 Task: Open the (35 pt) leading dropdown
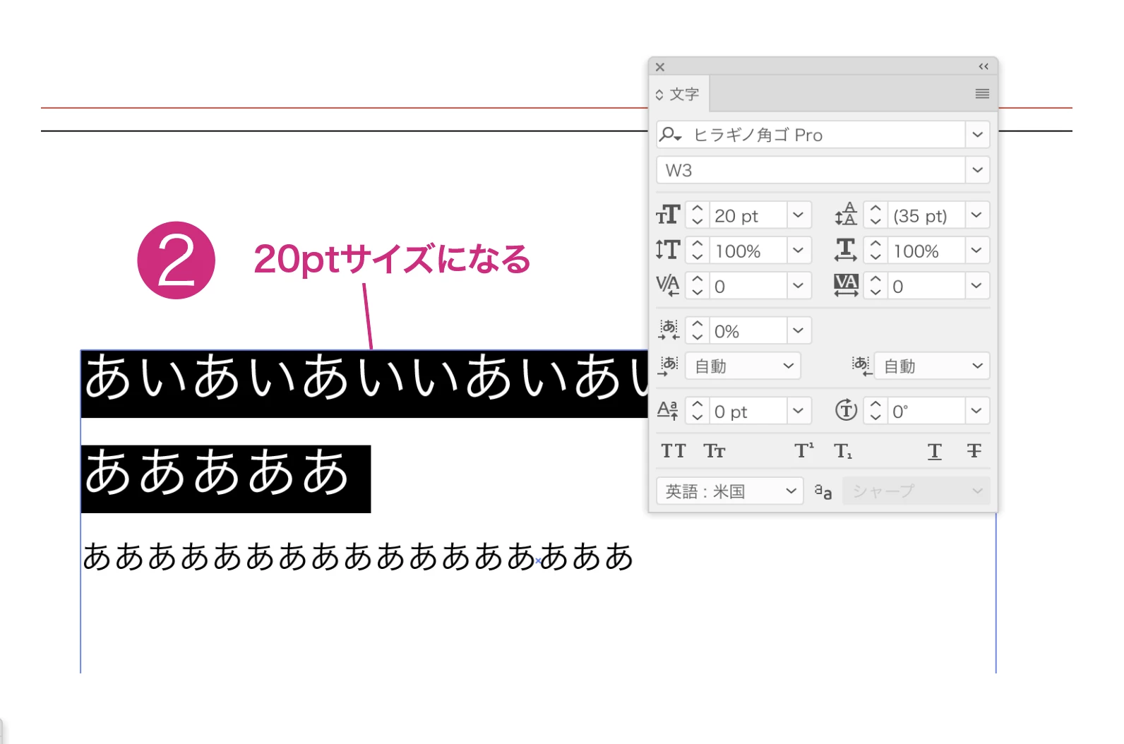pyautogui.click(x=976, y=215)
